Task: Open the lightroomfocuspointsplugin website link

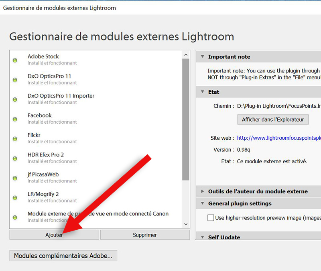Action: coord(279,138)
